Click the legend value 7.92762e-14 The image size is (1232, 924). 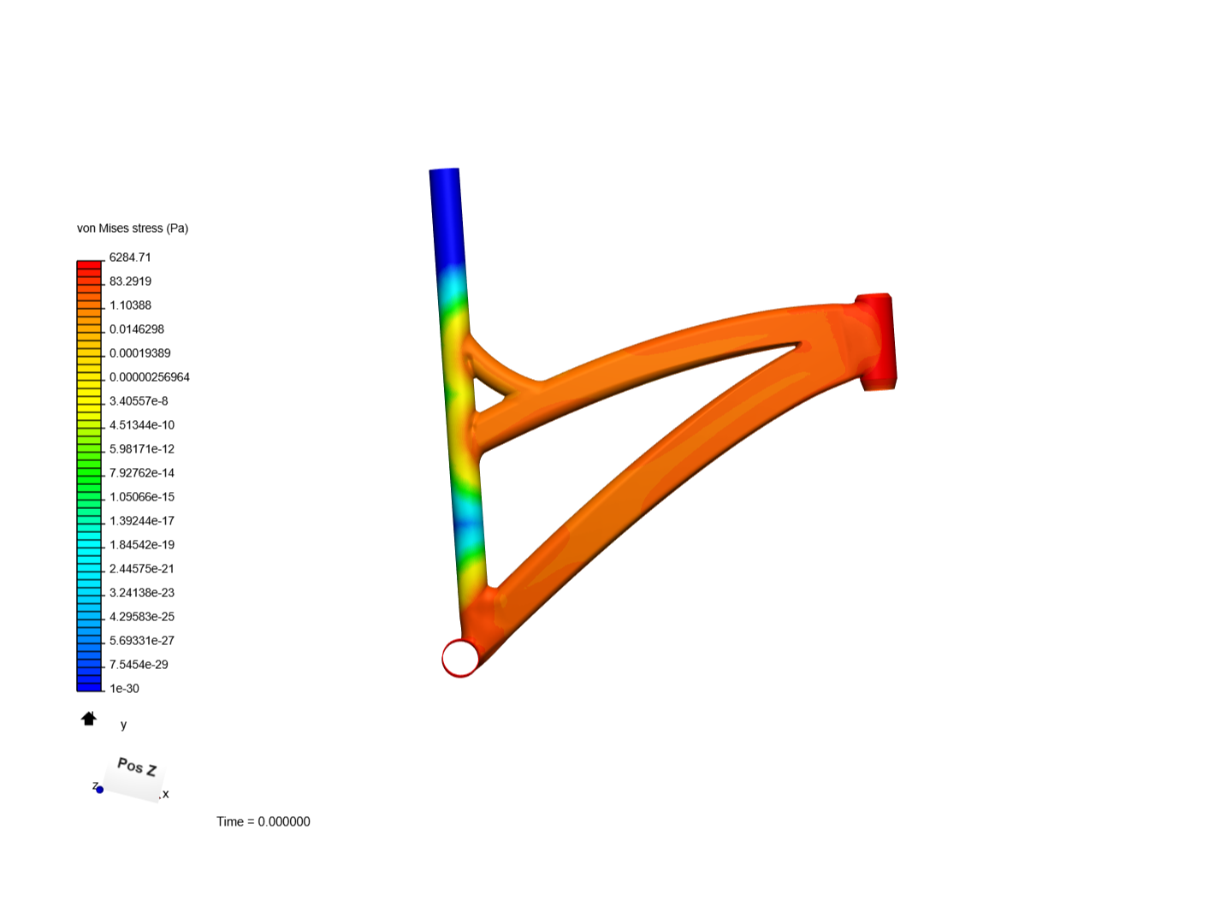pos(142,473)
